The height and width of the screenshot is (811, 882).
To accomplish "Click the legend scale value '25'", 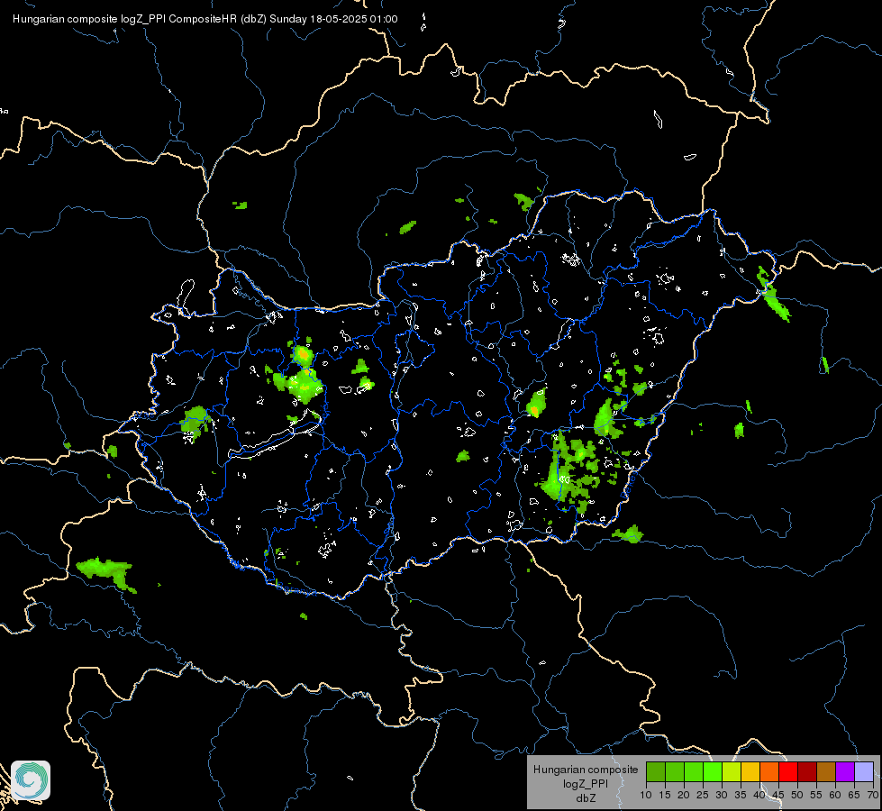I will pos(703,796).
